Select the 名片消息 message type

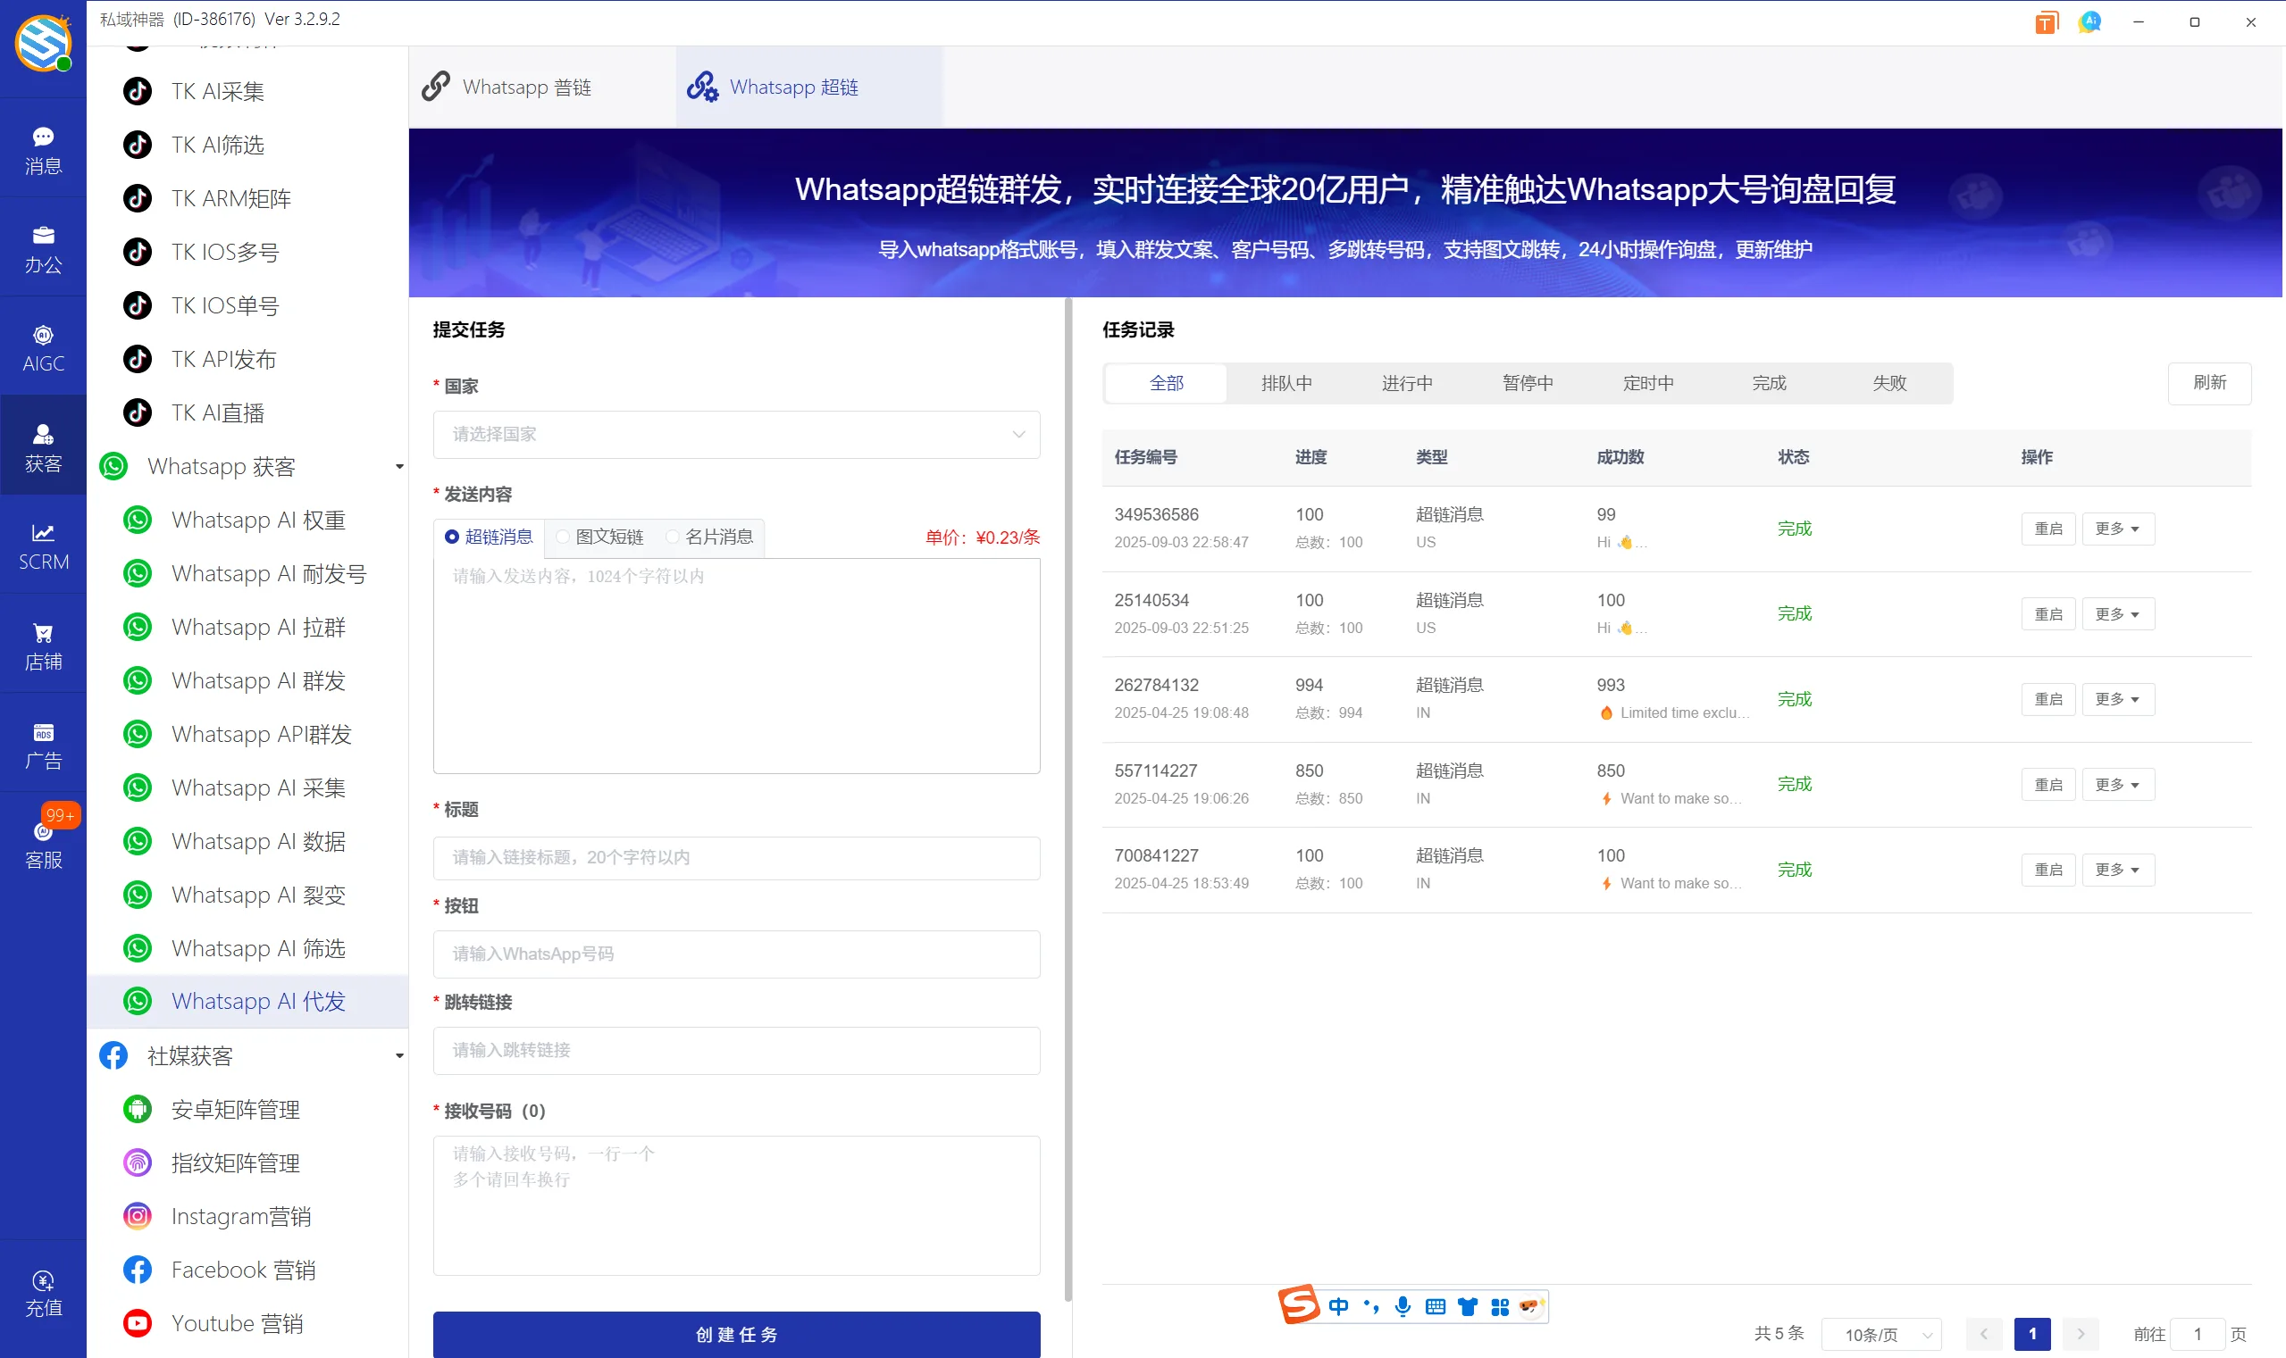pos(710,537)
